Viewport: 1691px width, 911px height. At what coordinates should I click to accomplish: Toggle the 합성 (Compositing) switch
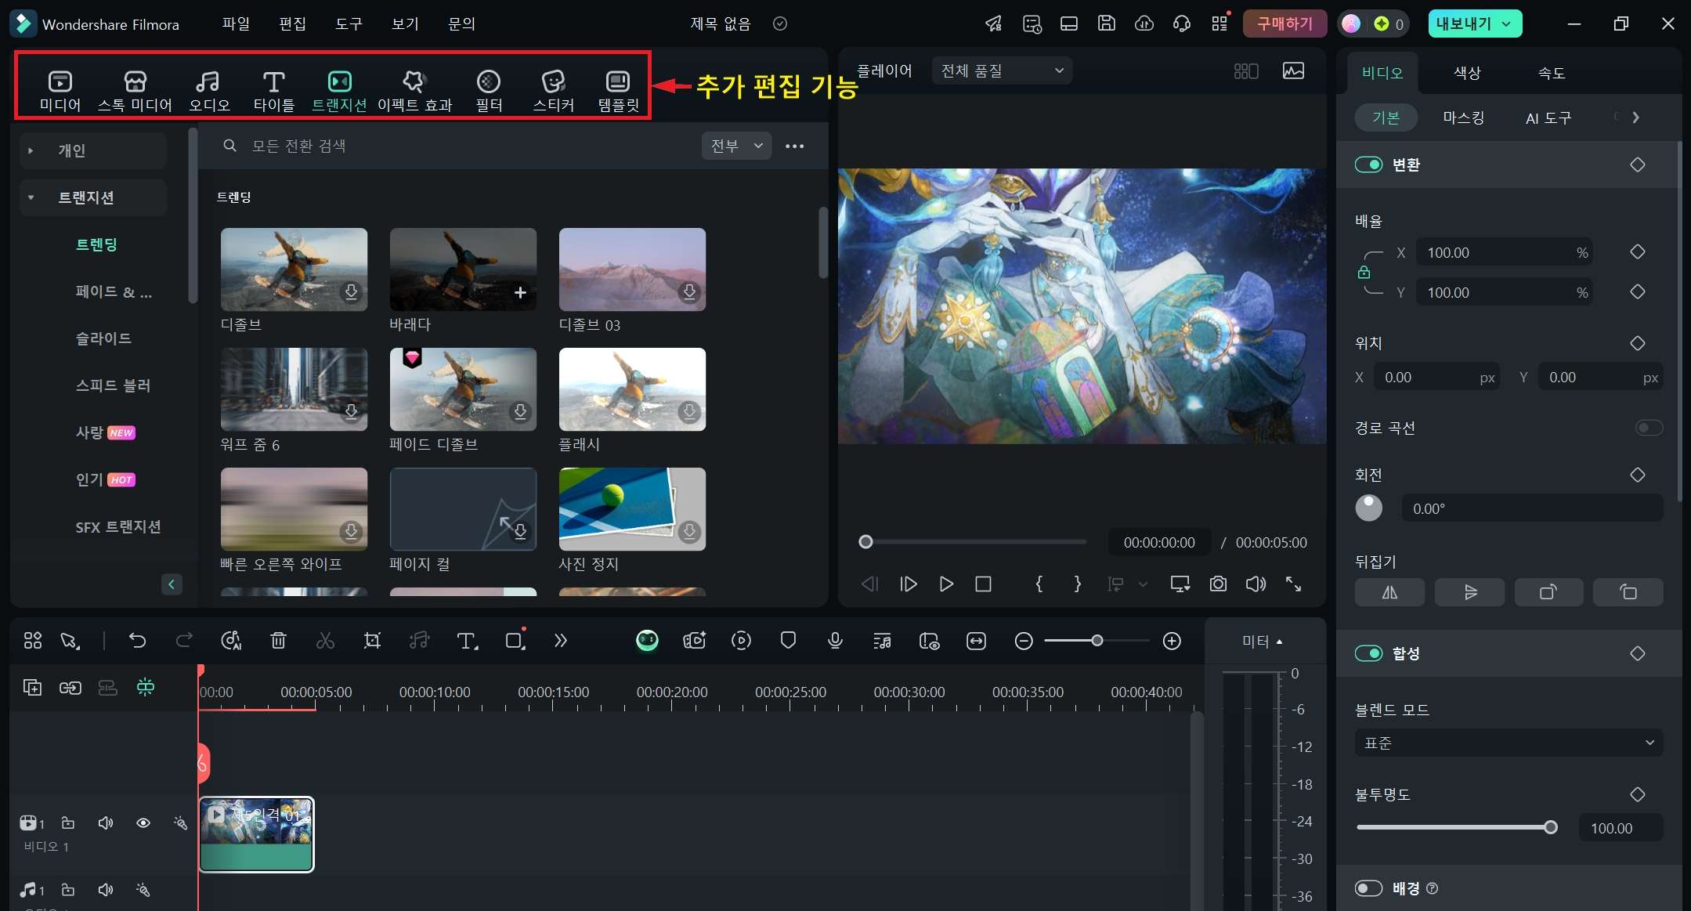[1368, 653]
